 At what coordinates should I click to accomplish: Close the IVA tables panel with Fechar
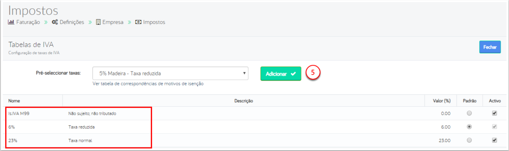[490, 47]
